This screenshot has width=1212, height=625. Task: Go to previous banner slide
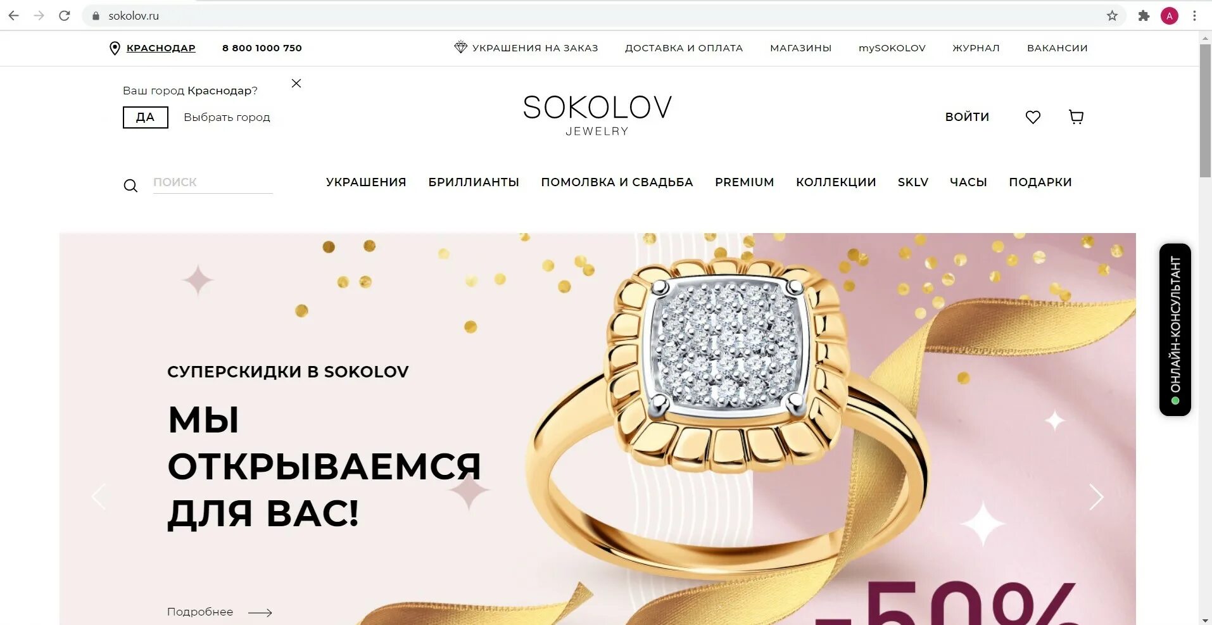98,496
